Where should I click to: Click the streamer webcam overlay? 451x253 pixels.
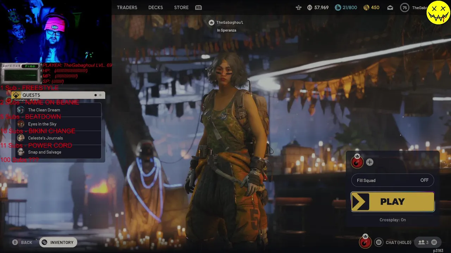tap(56, 31)
